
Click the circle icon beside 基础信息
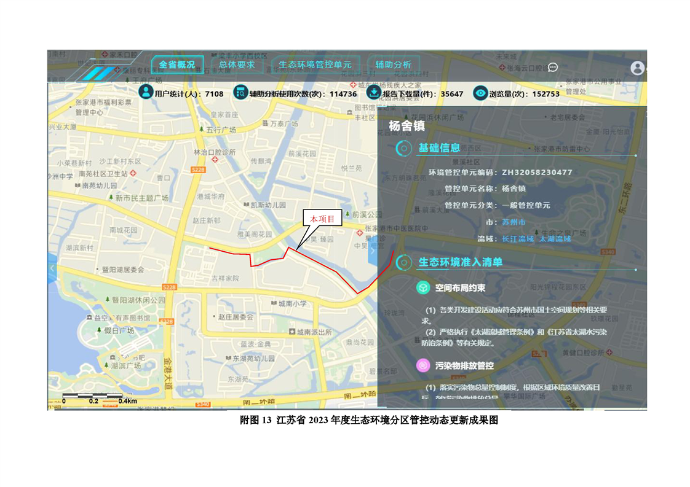403,148
